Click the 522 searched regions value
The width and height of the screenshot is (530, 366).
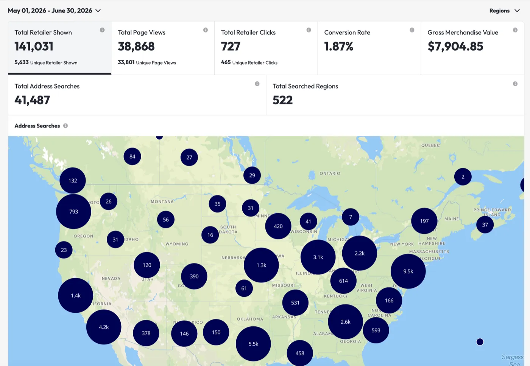(x=283, y=100)
